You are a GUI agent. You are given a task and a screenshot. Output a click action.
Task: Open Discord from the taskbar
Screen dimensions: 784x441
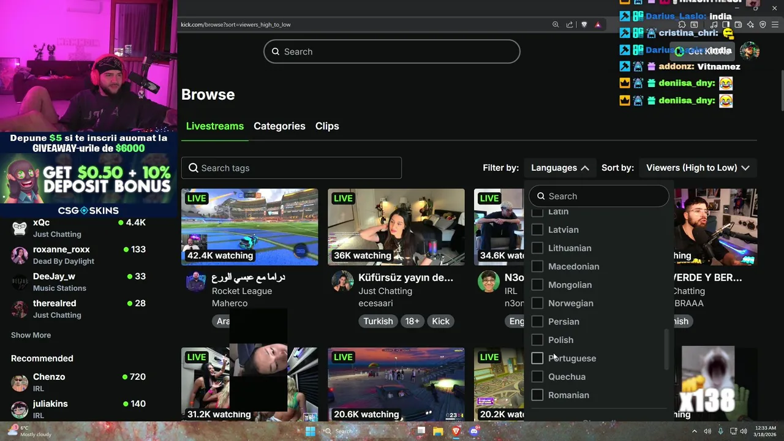(473, 431)
